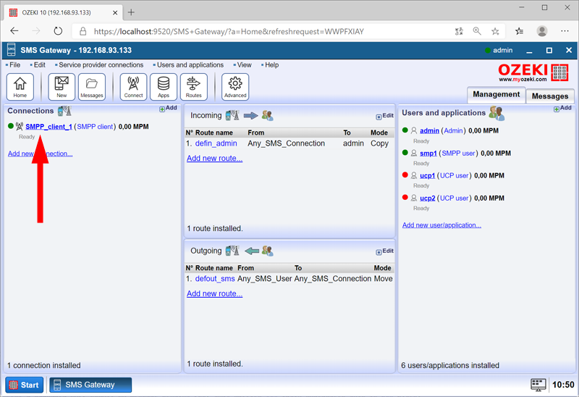The height and width of the screenshot is (397, 579).
Task: Open the browser profile avatar
Action: (x=541, y=31)
